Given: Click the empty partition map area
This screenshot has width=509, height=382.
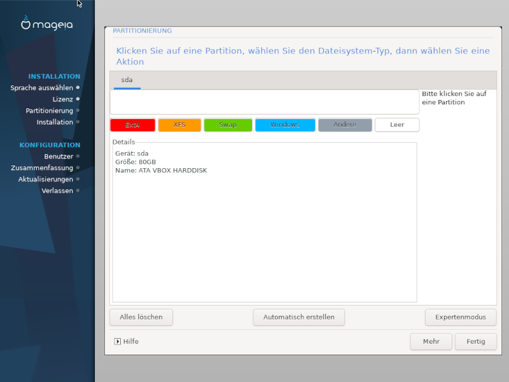Looking at the screenshot, I should click(264, 102).
